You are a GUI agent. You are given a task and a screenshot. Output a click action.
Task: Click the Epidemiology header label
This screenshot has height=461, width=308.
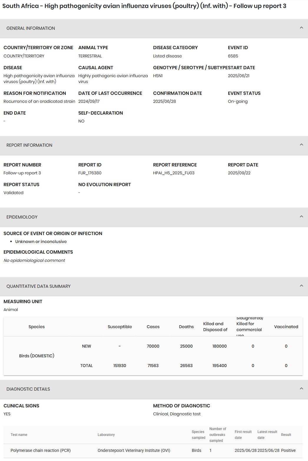(22, 217)
